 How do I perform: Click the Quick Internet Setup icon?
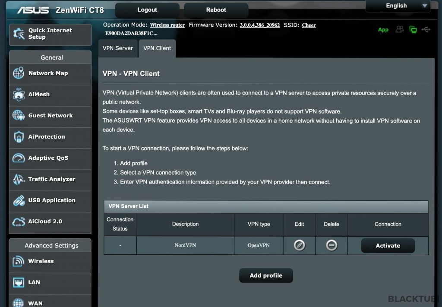point(19,34)
